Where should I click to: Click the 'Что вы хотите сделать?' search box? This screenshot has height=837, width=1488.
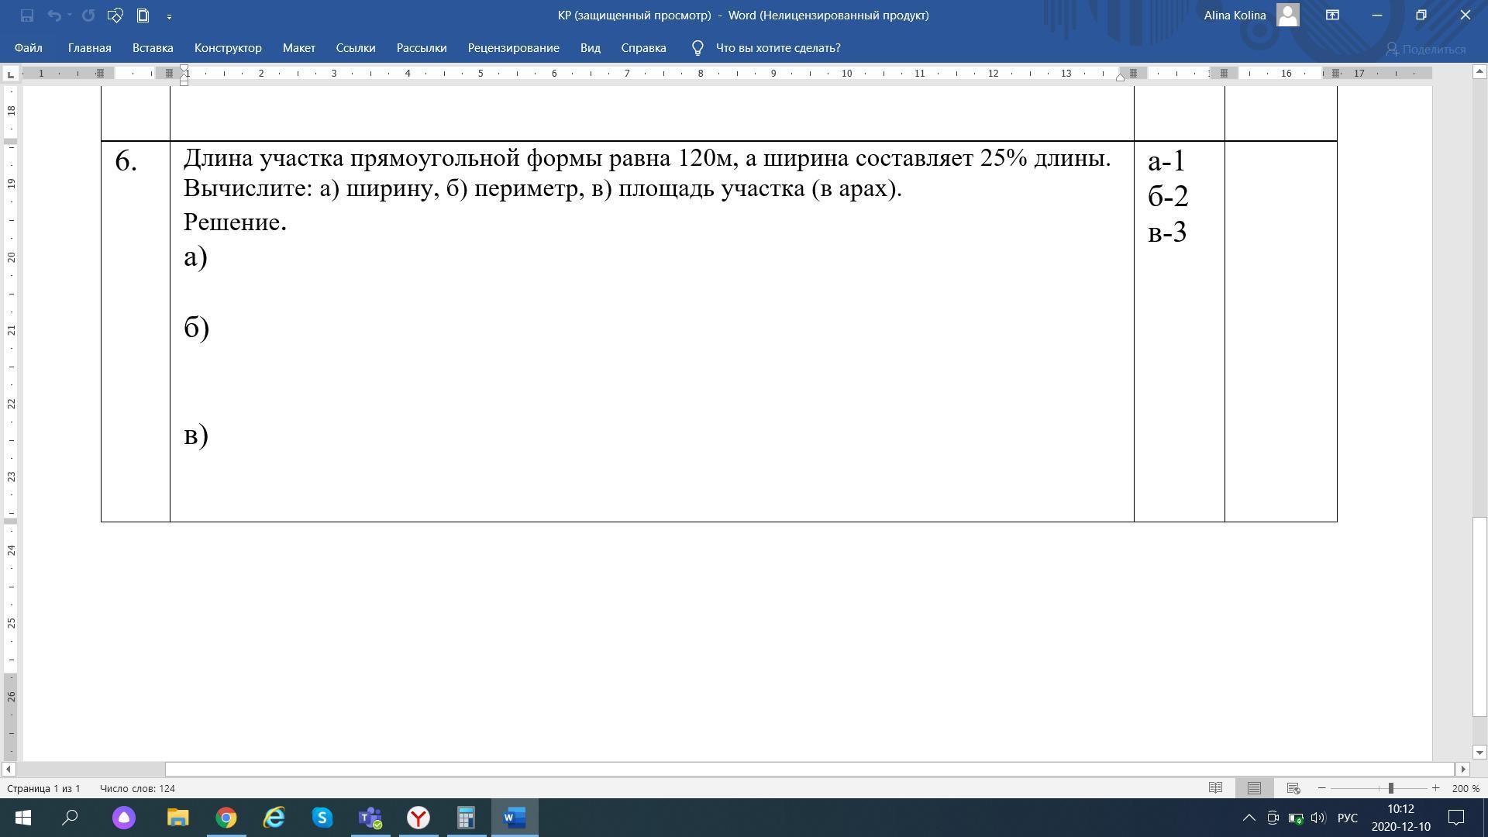point(777,48)
